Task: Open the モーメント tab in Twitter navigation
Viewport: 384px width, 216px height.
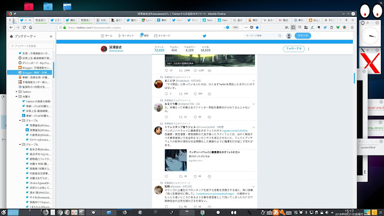Action: [126, 36]
